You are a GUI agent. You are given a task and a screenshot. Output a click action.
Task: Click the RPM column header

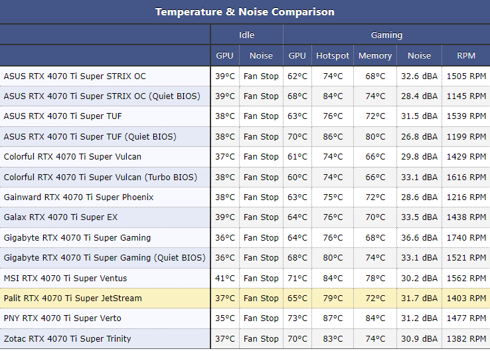click(466, 56)
